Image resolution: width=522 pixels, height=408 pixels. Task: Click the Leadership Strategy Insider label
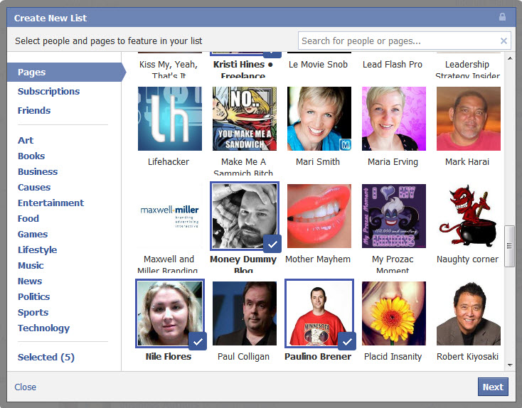[467, 69]
